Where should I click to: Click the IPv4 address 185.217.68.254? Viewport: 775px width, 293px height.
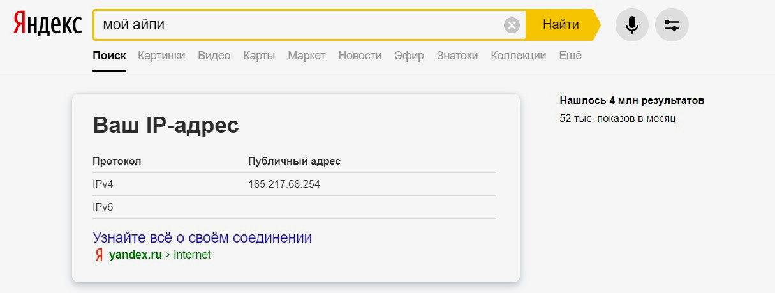(284, 184)
